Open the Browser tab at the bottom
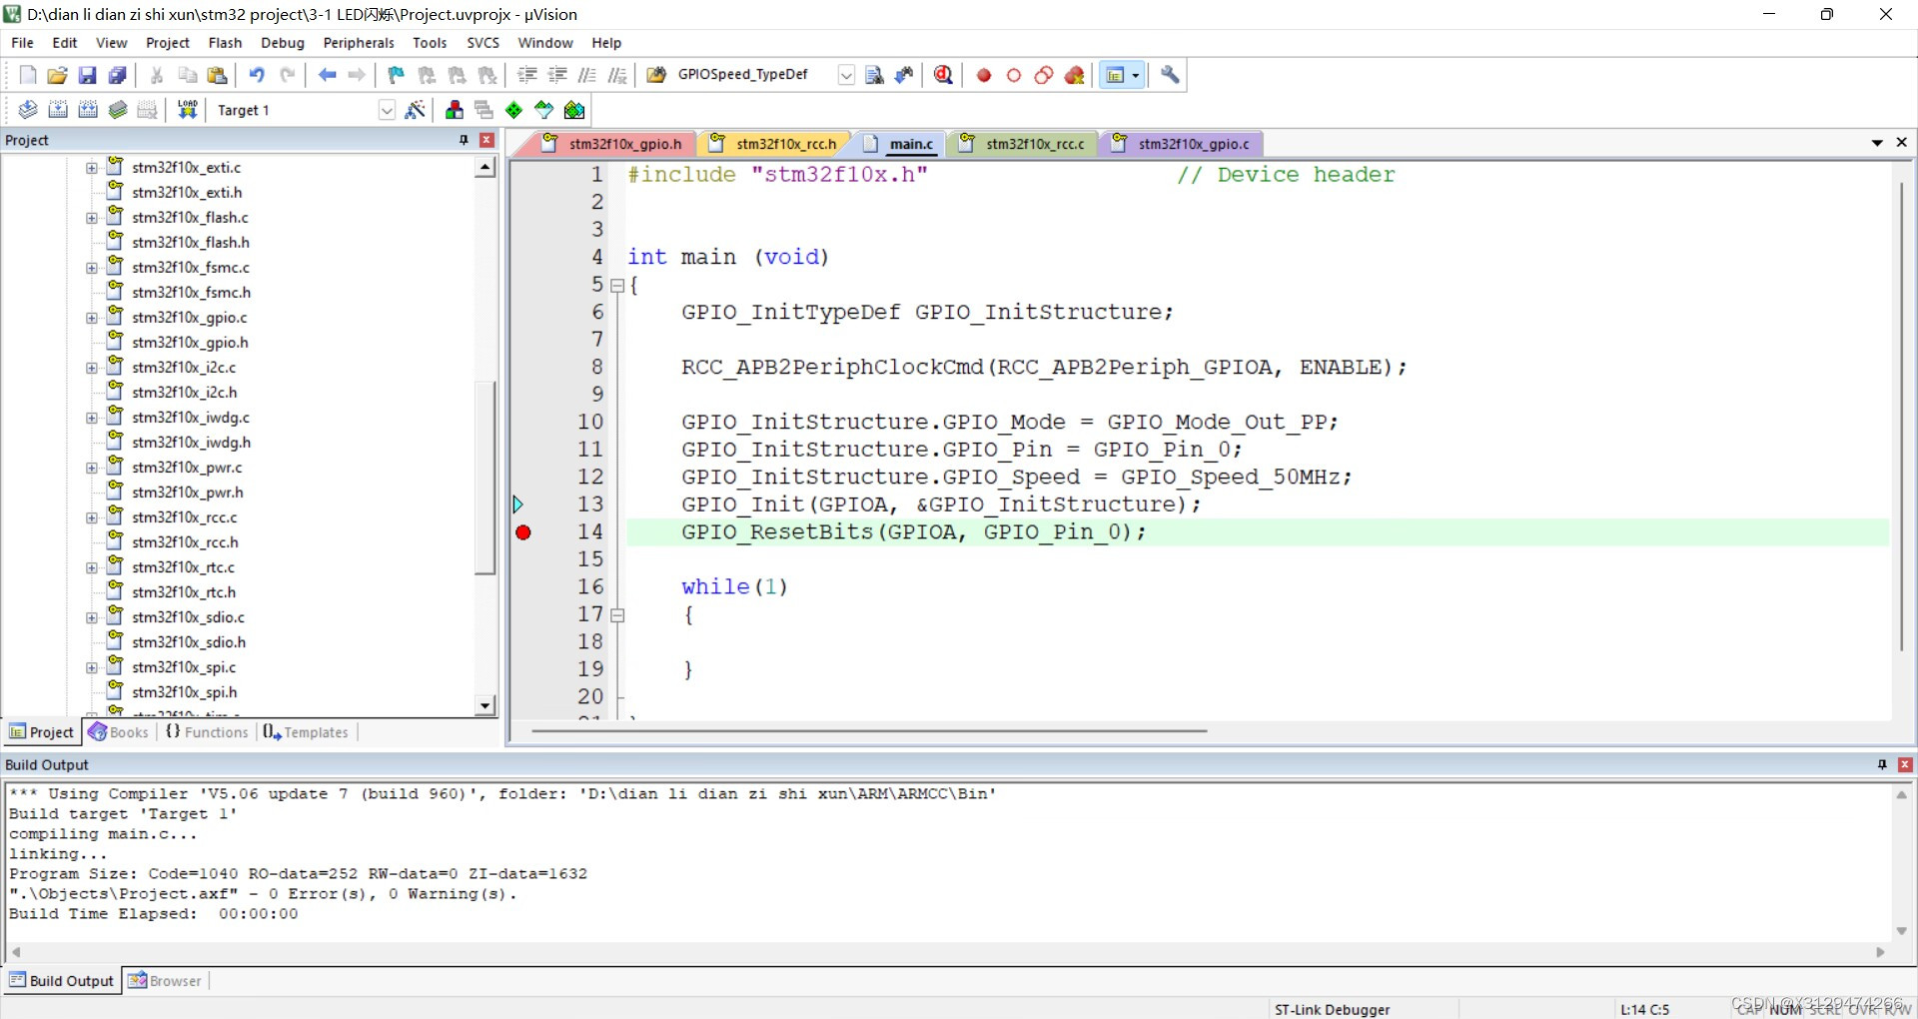The height and width of the screenshot is (1019, 1918). (x=165, y=980)
